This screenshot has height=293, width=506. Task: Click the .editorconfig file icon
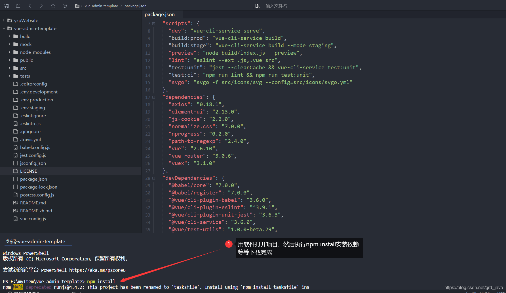pos(16,84)
